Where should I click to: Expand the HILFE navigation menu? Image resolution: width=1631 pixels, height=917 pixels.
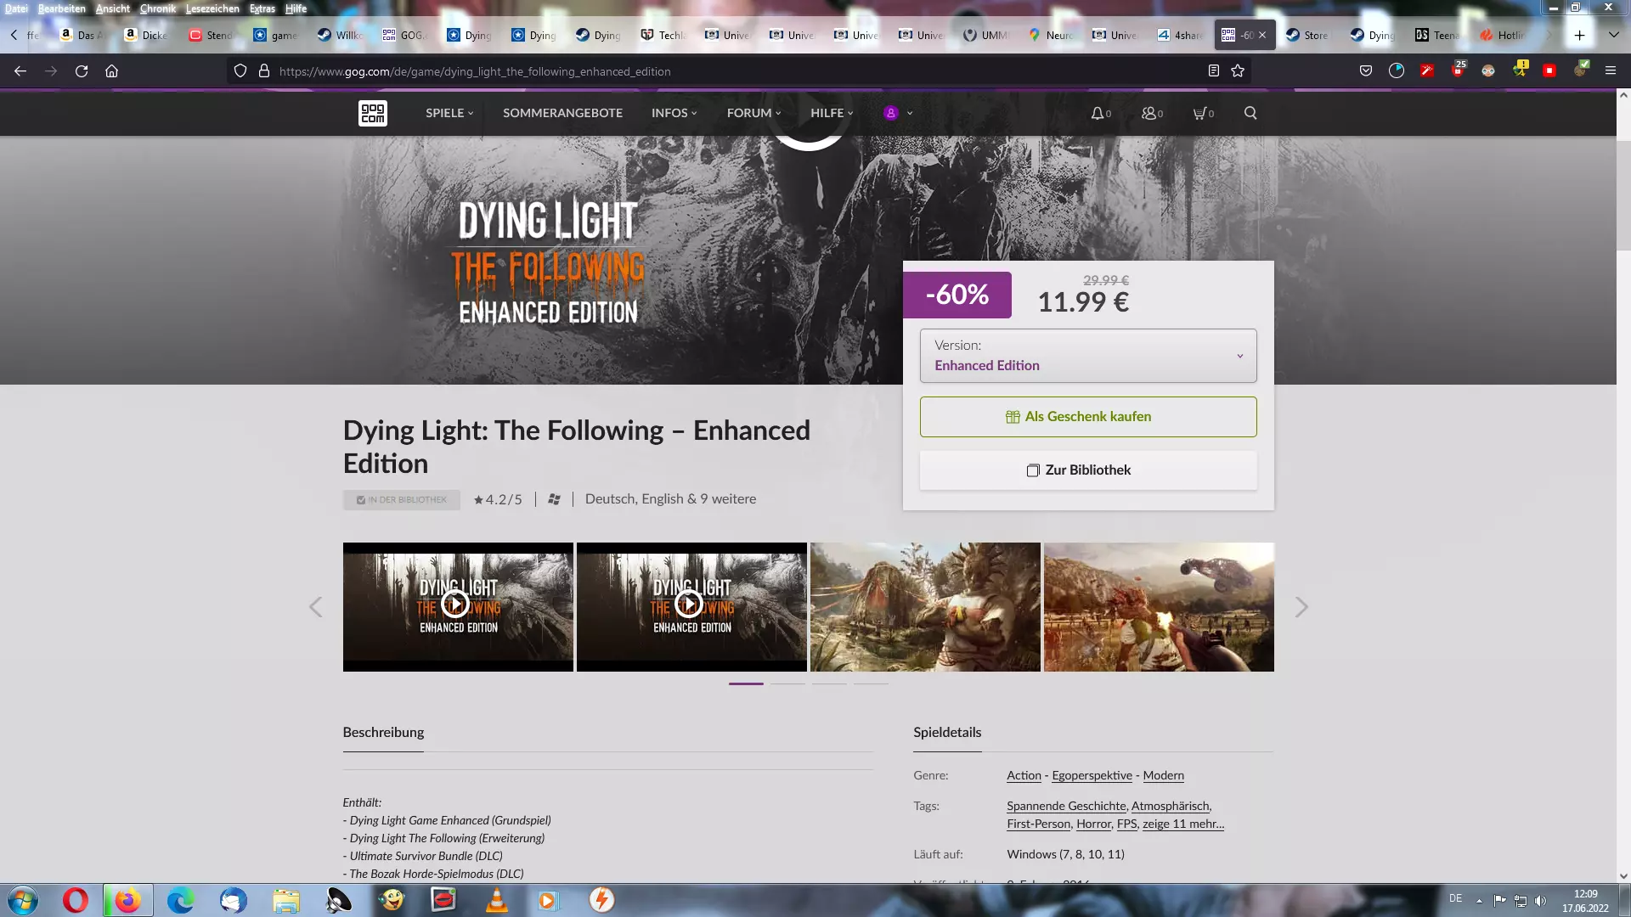tap(832, 113)
